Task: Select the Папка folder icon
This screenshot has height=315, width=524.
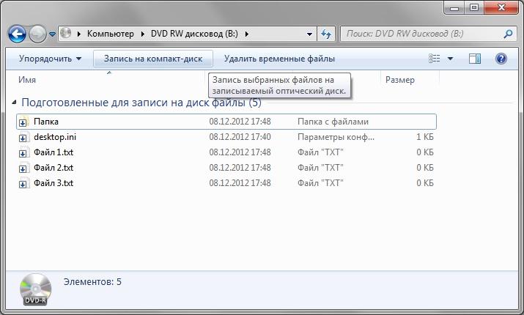Action: tap(23, 122)
